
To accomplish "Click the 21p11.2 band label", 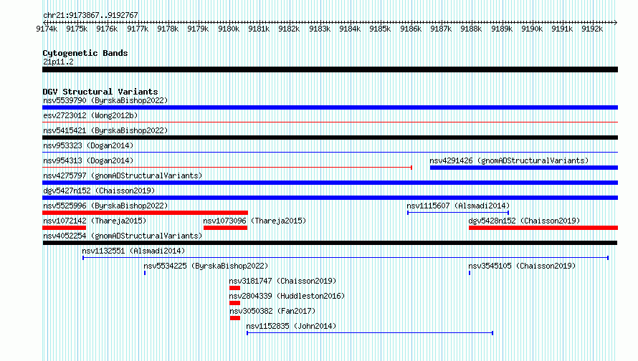I will coord(58,62).
